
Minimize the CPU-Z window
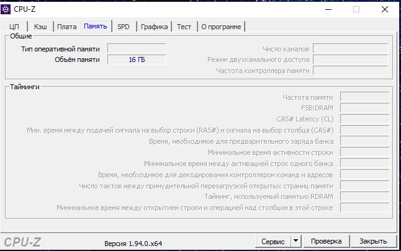(328, 9)
